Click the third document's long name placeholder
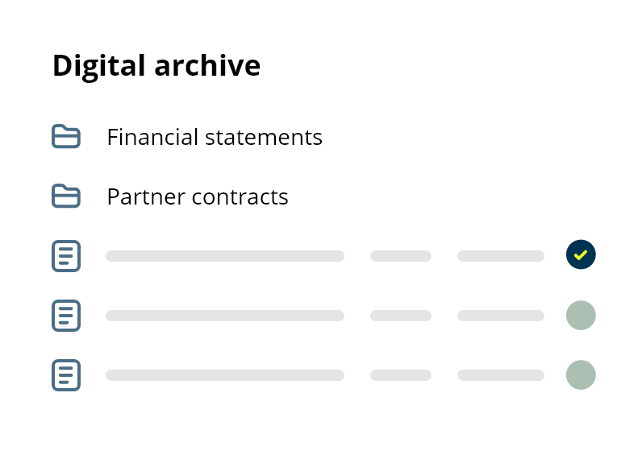The image size is (642, 459). click(225, 375)
